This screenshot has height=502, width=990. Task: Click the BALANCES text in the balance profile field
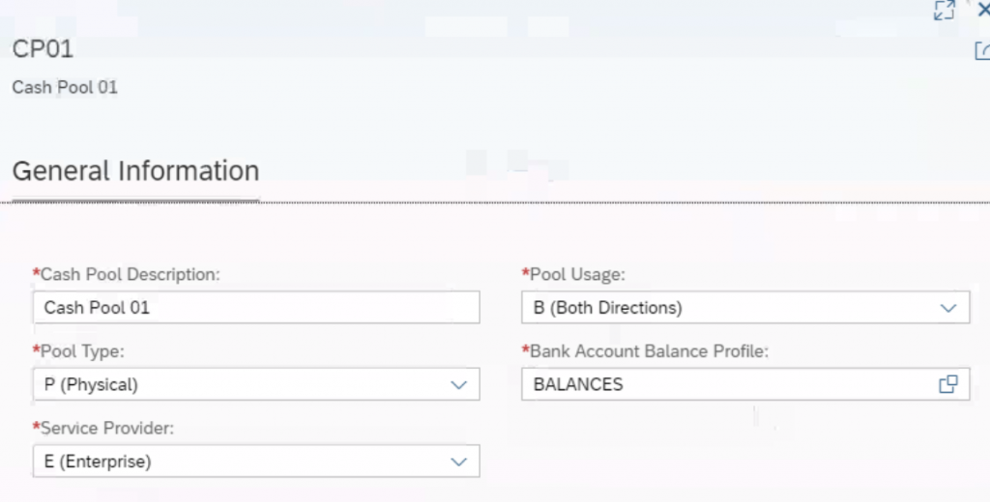tap(578, 384)
